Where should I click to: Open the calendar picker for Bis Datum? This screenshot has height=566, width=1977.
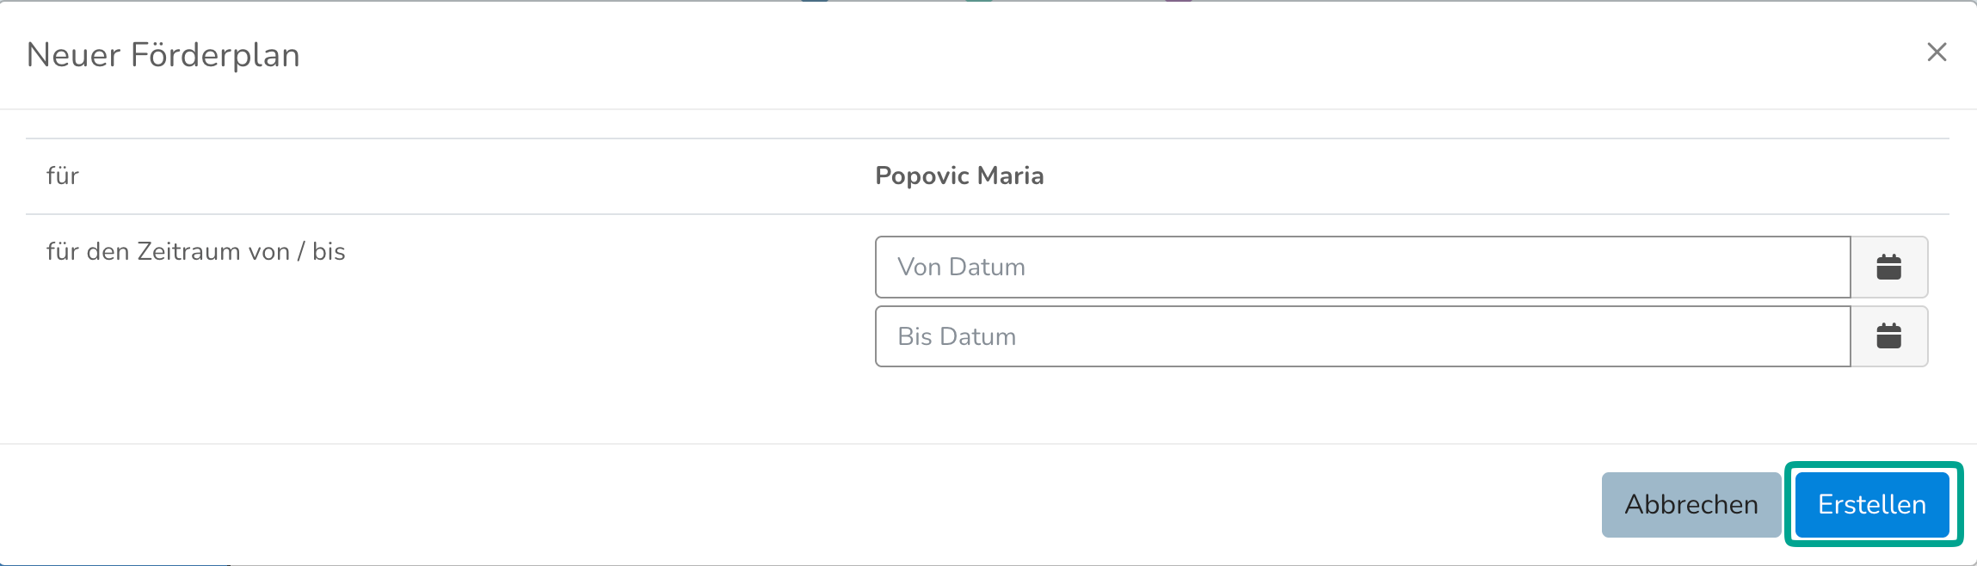click(1888, 336)
